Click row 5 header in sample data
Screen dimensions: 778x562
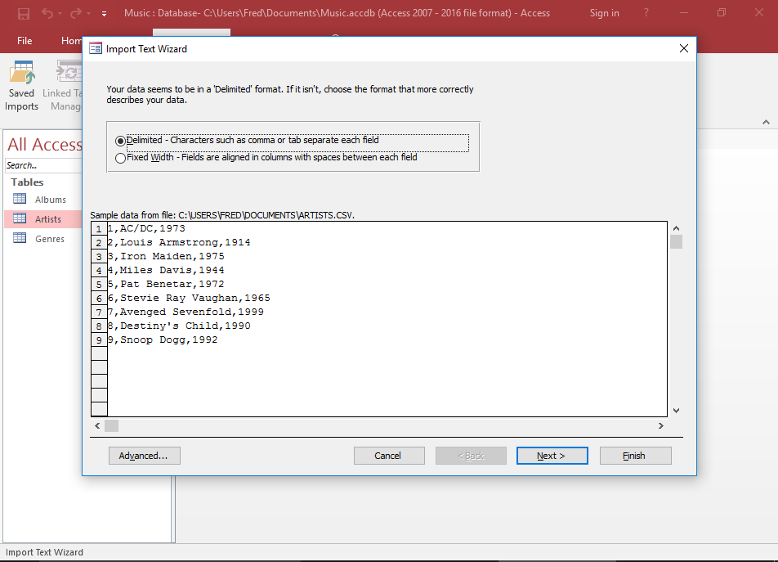click(99, 285)
